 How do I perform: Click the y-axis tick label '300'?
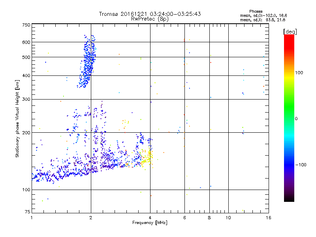tap(26, 99)
